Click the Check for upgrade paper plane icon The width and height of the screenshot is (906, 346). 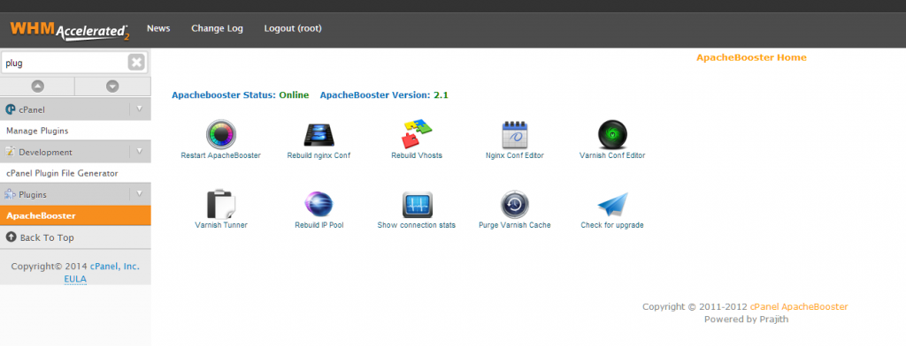pos(612,204)
